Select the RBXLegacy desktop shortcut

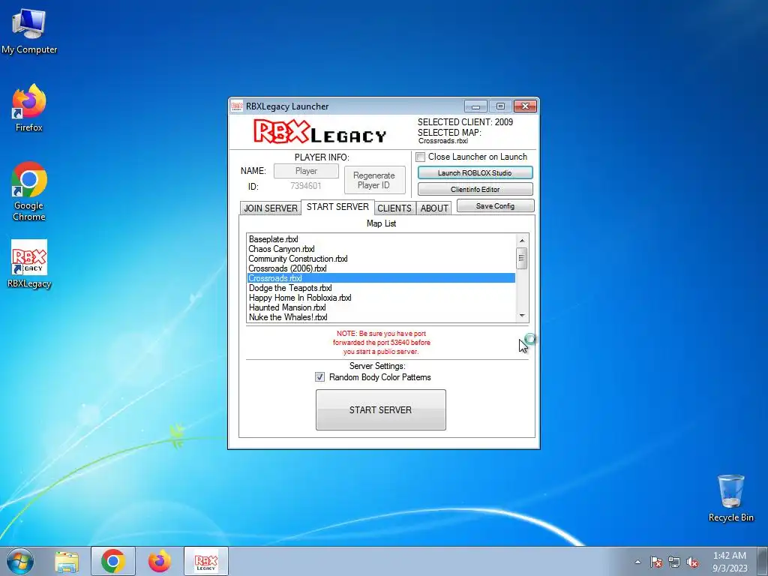pos(29,265)
